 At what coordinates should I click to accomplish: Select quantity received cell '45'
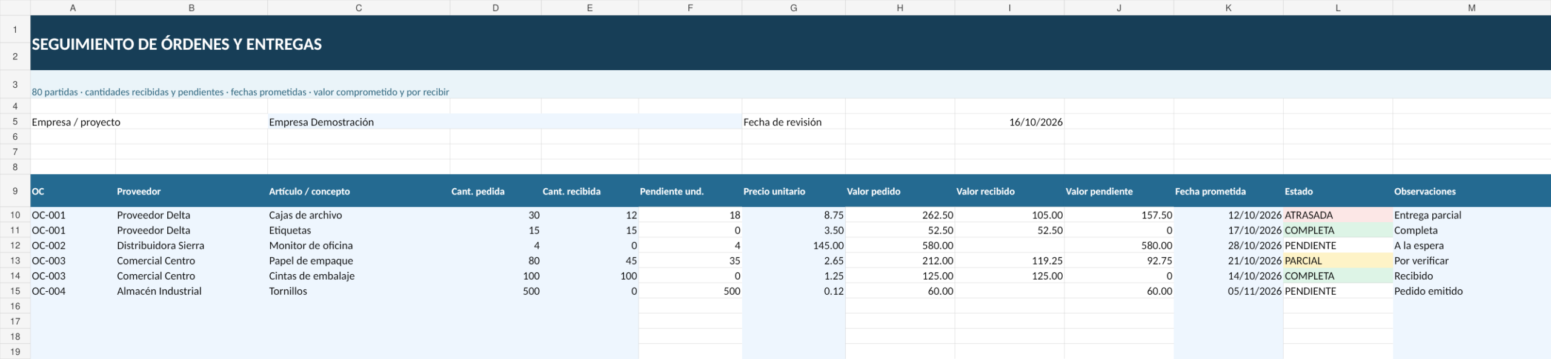[x=590, y=261]
